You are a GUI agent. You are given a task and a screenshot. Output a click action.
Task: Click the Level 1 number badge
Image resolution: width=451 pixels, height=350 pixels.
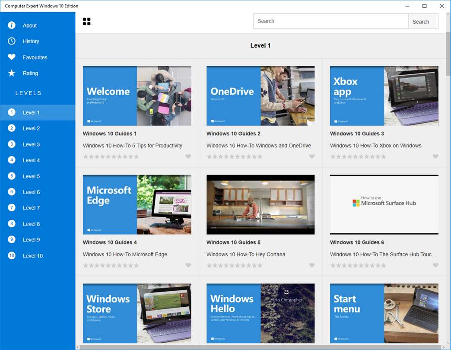point(12,112)
